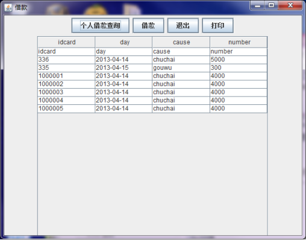The height and width of the screenshot is (240, 306).
Task: Select the 'idcard' cell in first data row
Action: coord(66,52)
